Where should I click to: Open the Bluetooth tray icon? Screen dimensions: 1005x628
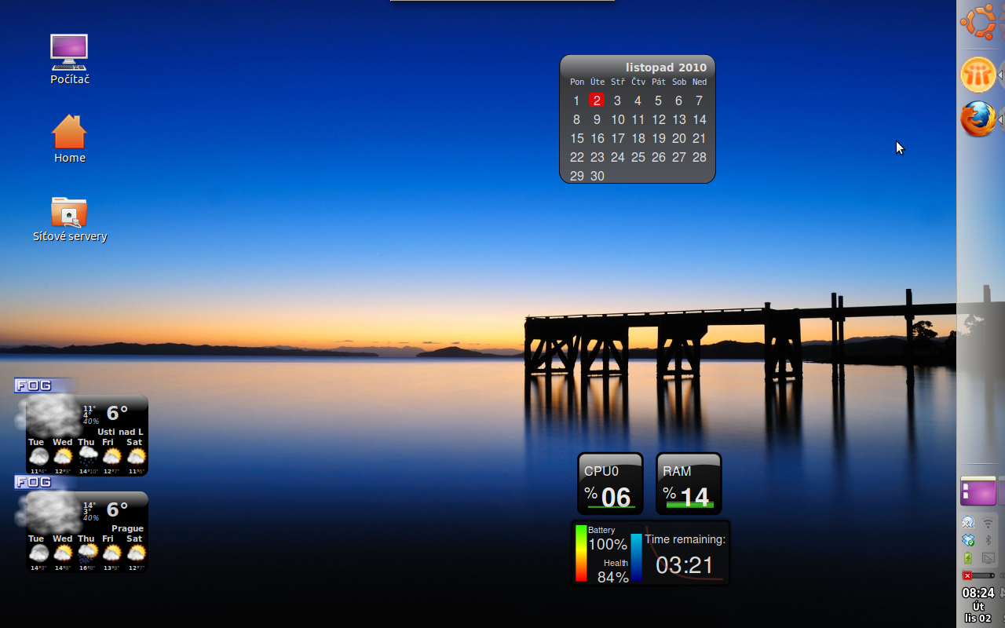tap(989, 540)
